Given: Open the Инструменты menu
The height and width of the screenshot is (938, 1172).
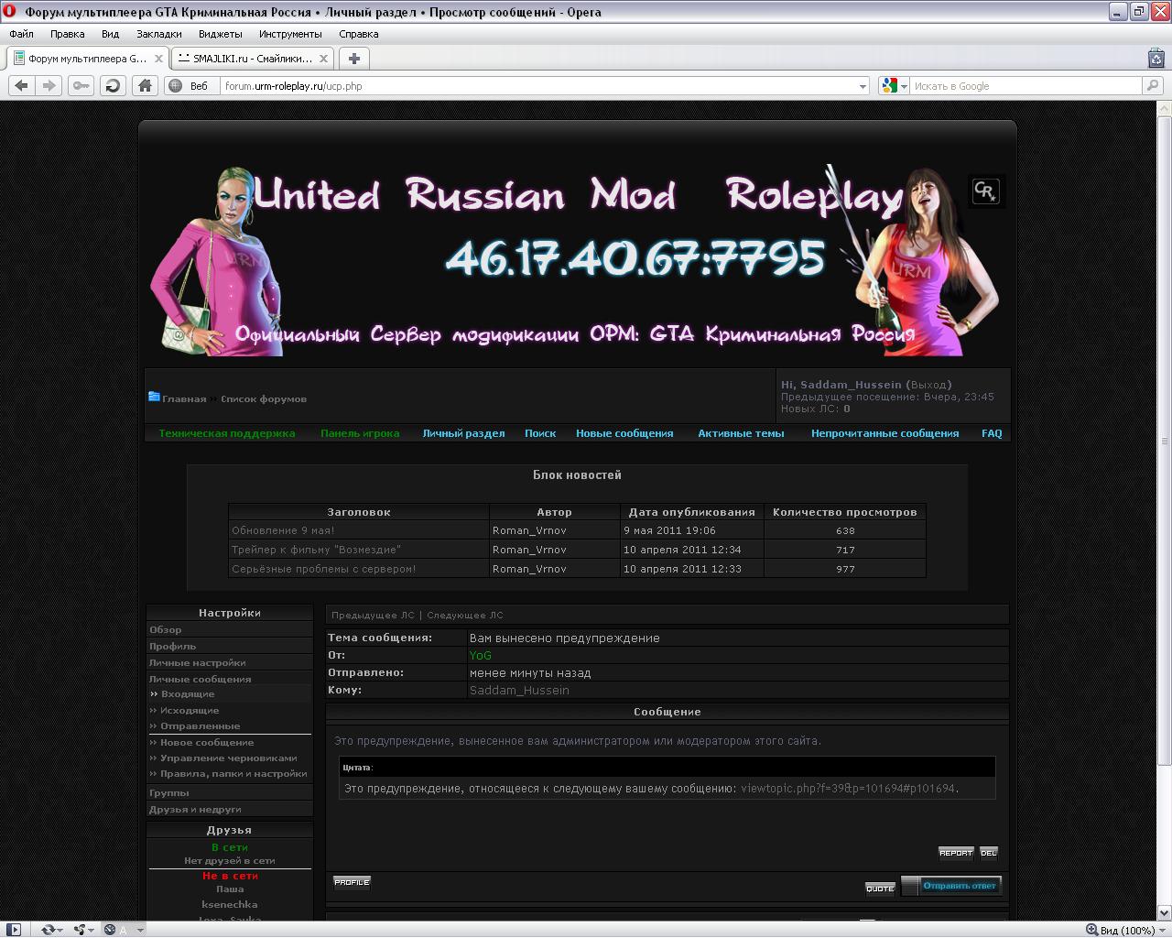Looking at the screenshot, I should coord(290,34).
